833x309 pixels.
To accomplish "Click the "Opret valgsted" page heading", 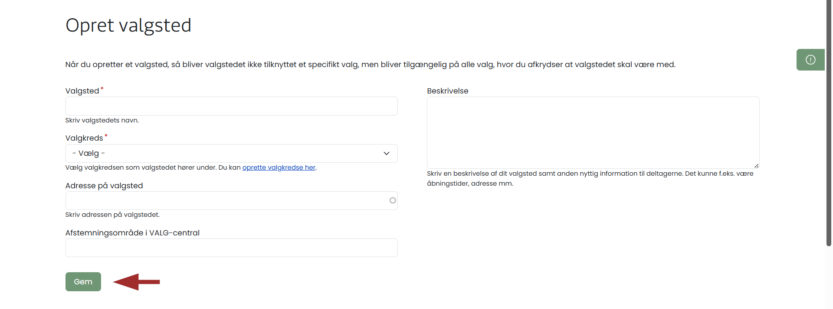I will point(128,25).
